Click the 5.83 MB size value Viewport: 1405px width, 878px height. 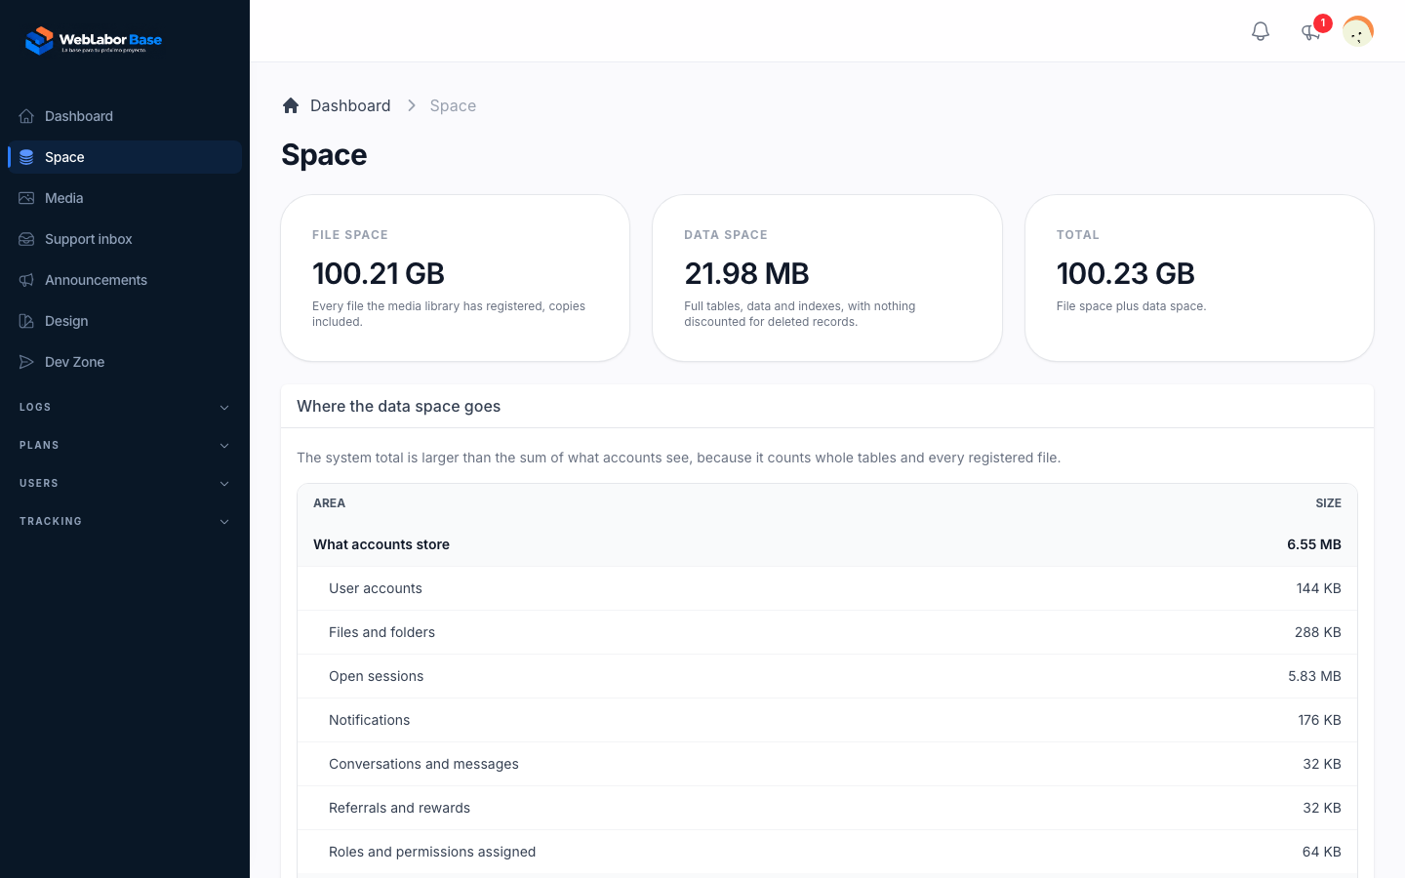point(1314,676)
